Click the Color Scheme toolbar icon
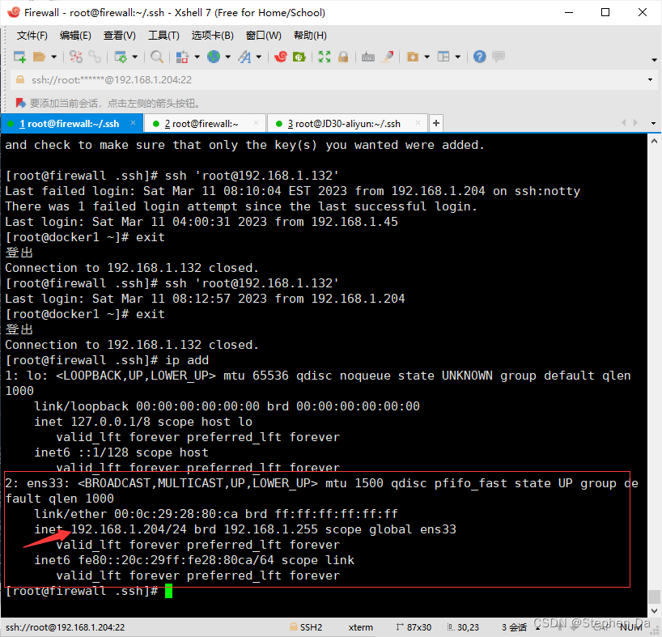The height and width of the screenshot is (637, 662). coord(182,57)
